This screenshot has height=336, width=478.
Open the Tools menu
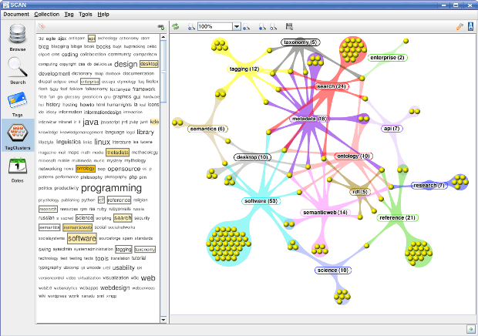86,15
